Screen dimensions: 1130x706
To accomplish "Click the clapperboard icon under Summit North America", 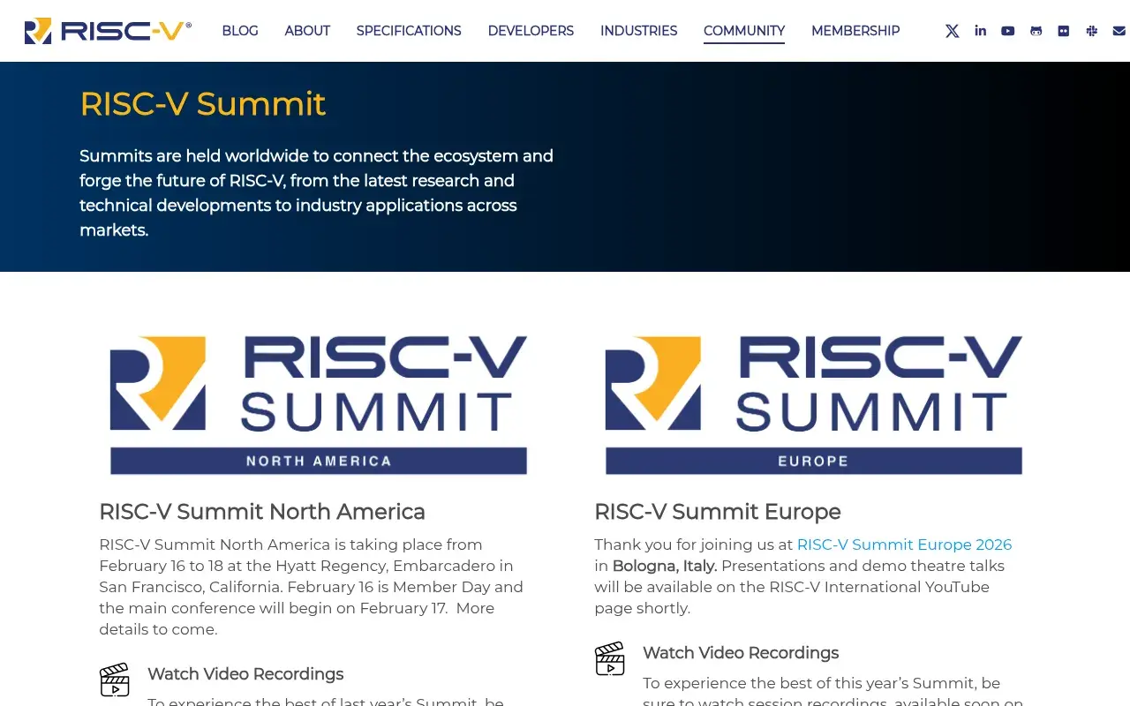I will [115, 680].
